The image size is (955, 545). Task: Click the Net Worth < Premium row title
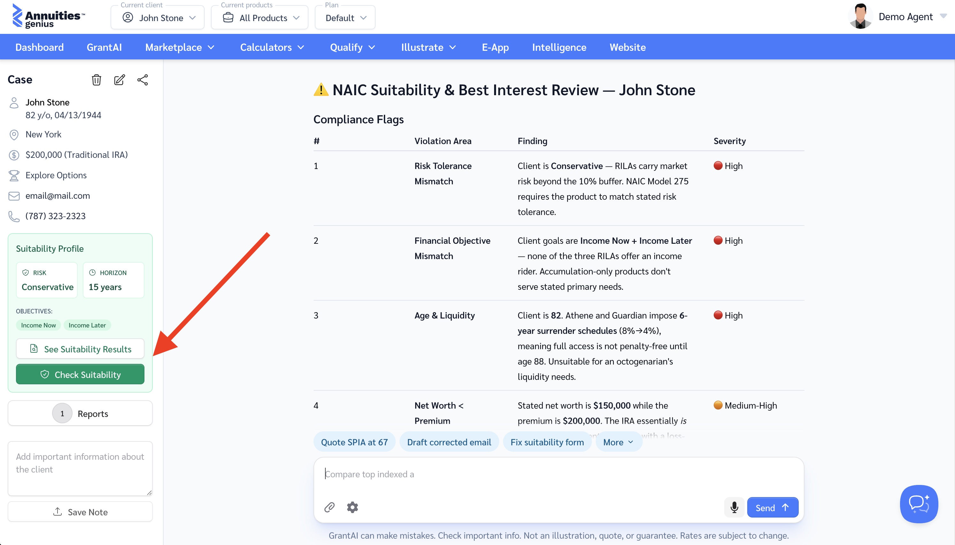(x=439, y=413)
